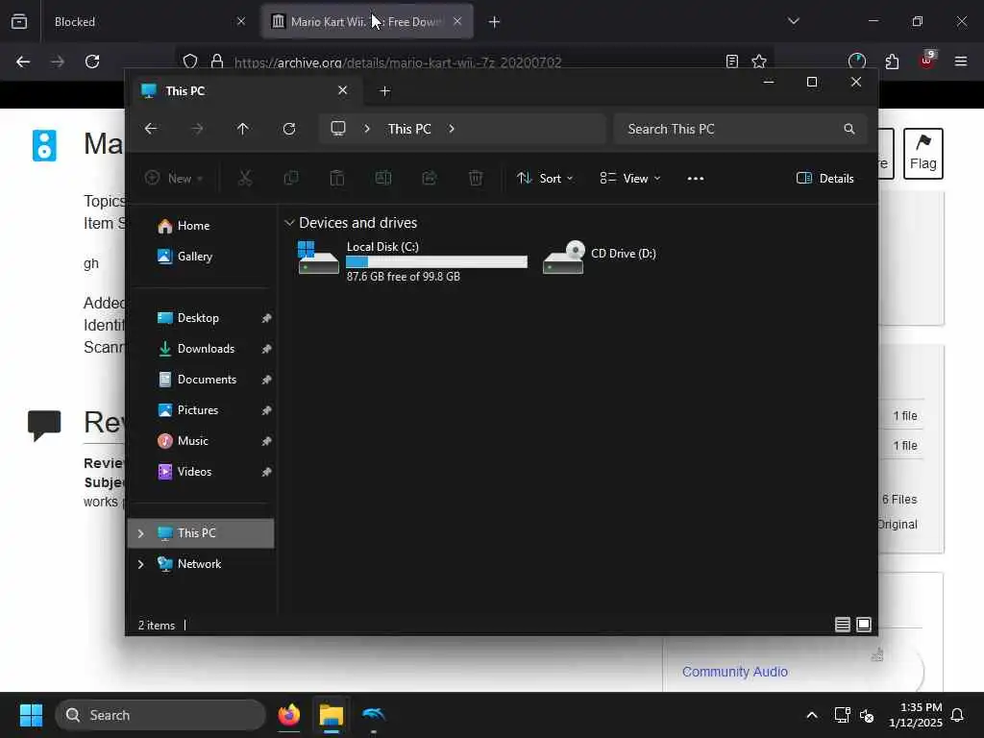Click the Windows taskbar Search box
Viewport: 984px width, 738px height.
tap(160, 715)
